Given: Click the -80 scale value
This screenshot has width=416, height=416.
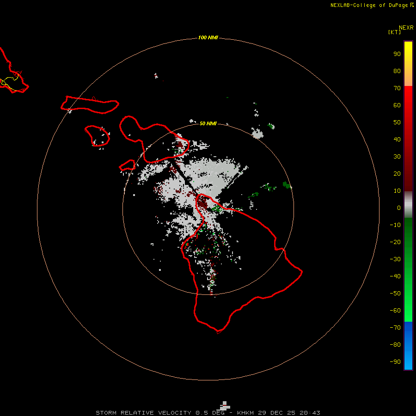Looking at the screenshot, I should [x=395, y=345].
